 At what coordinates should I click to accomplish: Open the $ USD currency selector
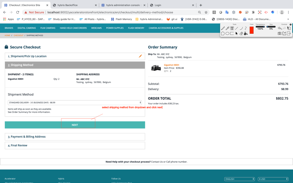(x=273, y=179)
